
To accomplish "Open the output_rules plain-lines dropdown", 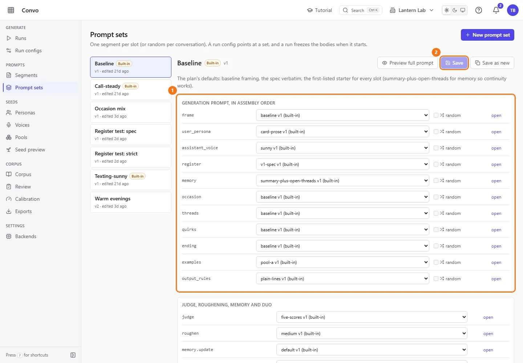I will point(342,279).
